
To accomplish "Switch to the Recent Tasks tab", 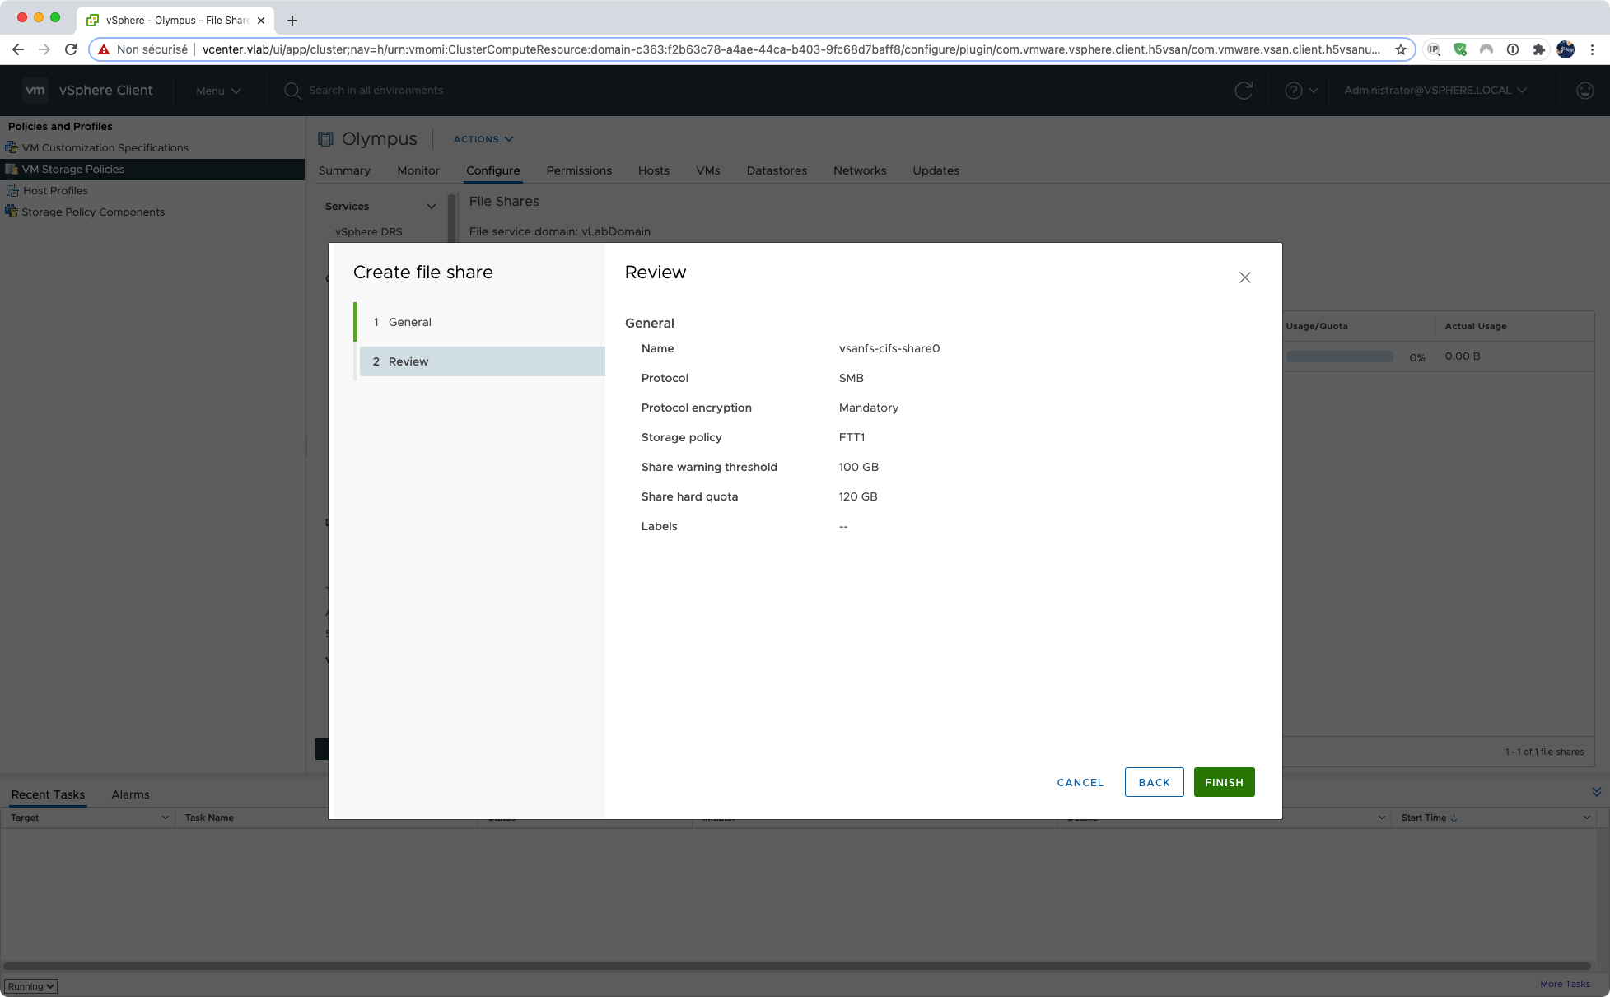I will tap(48, 794).
